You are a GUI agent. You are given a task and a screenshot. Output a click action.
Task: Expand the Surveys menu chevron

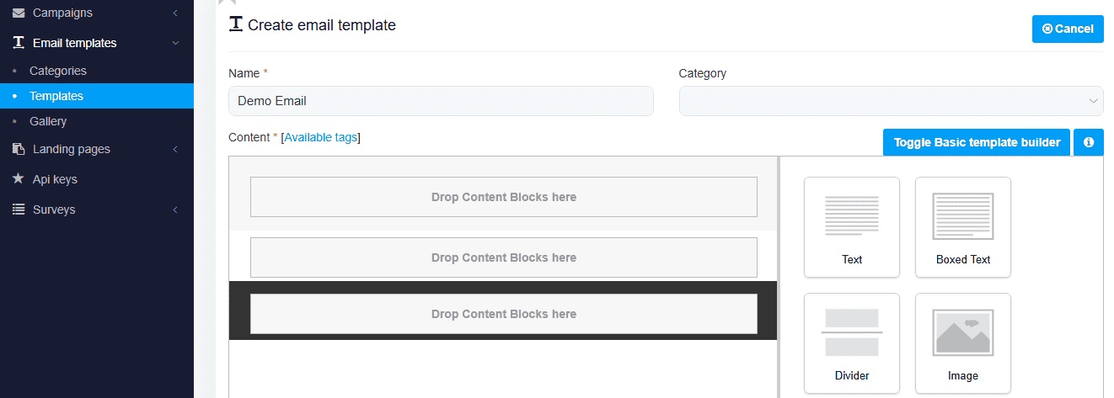(x=174, y=210)
